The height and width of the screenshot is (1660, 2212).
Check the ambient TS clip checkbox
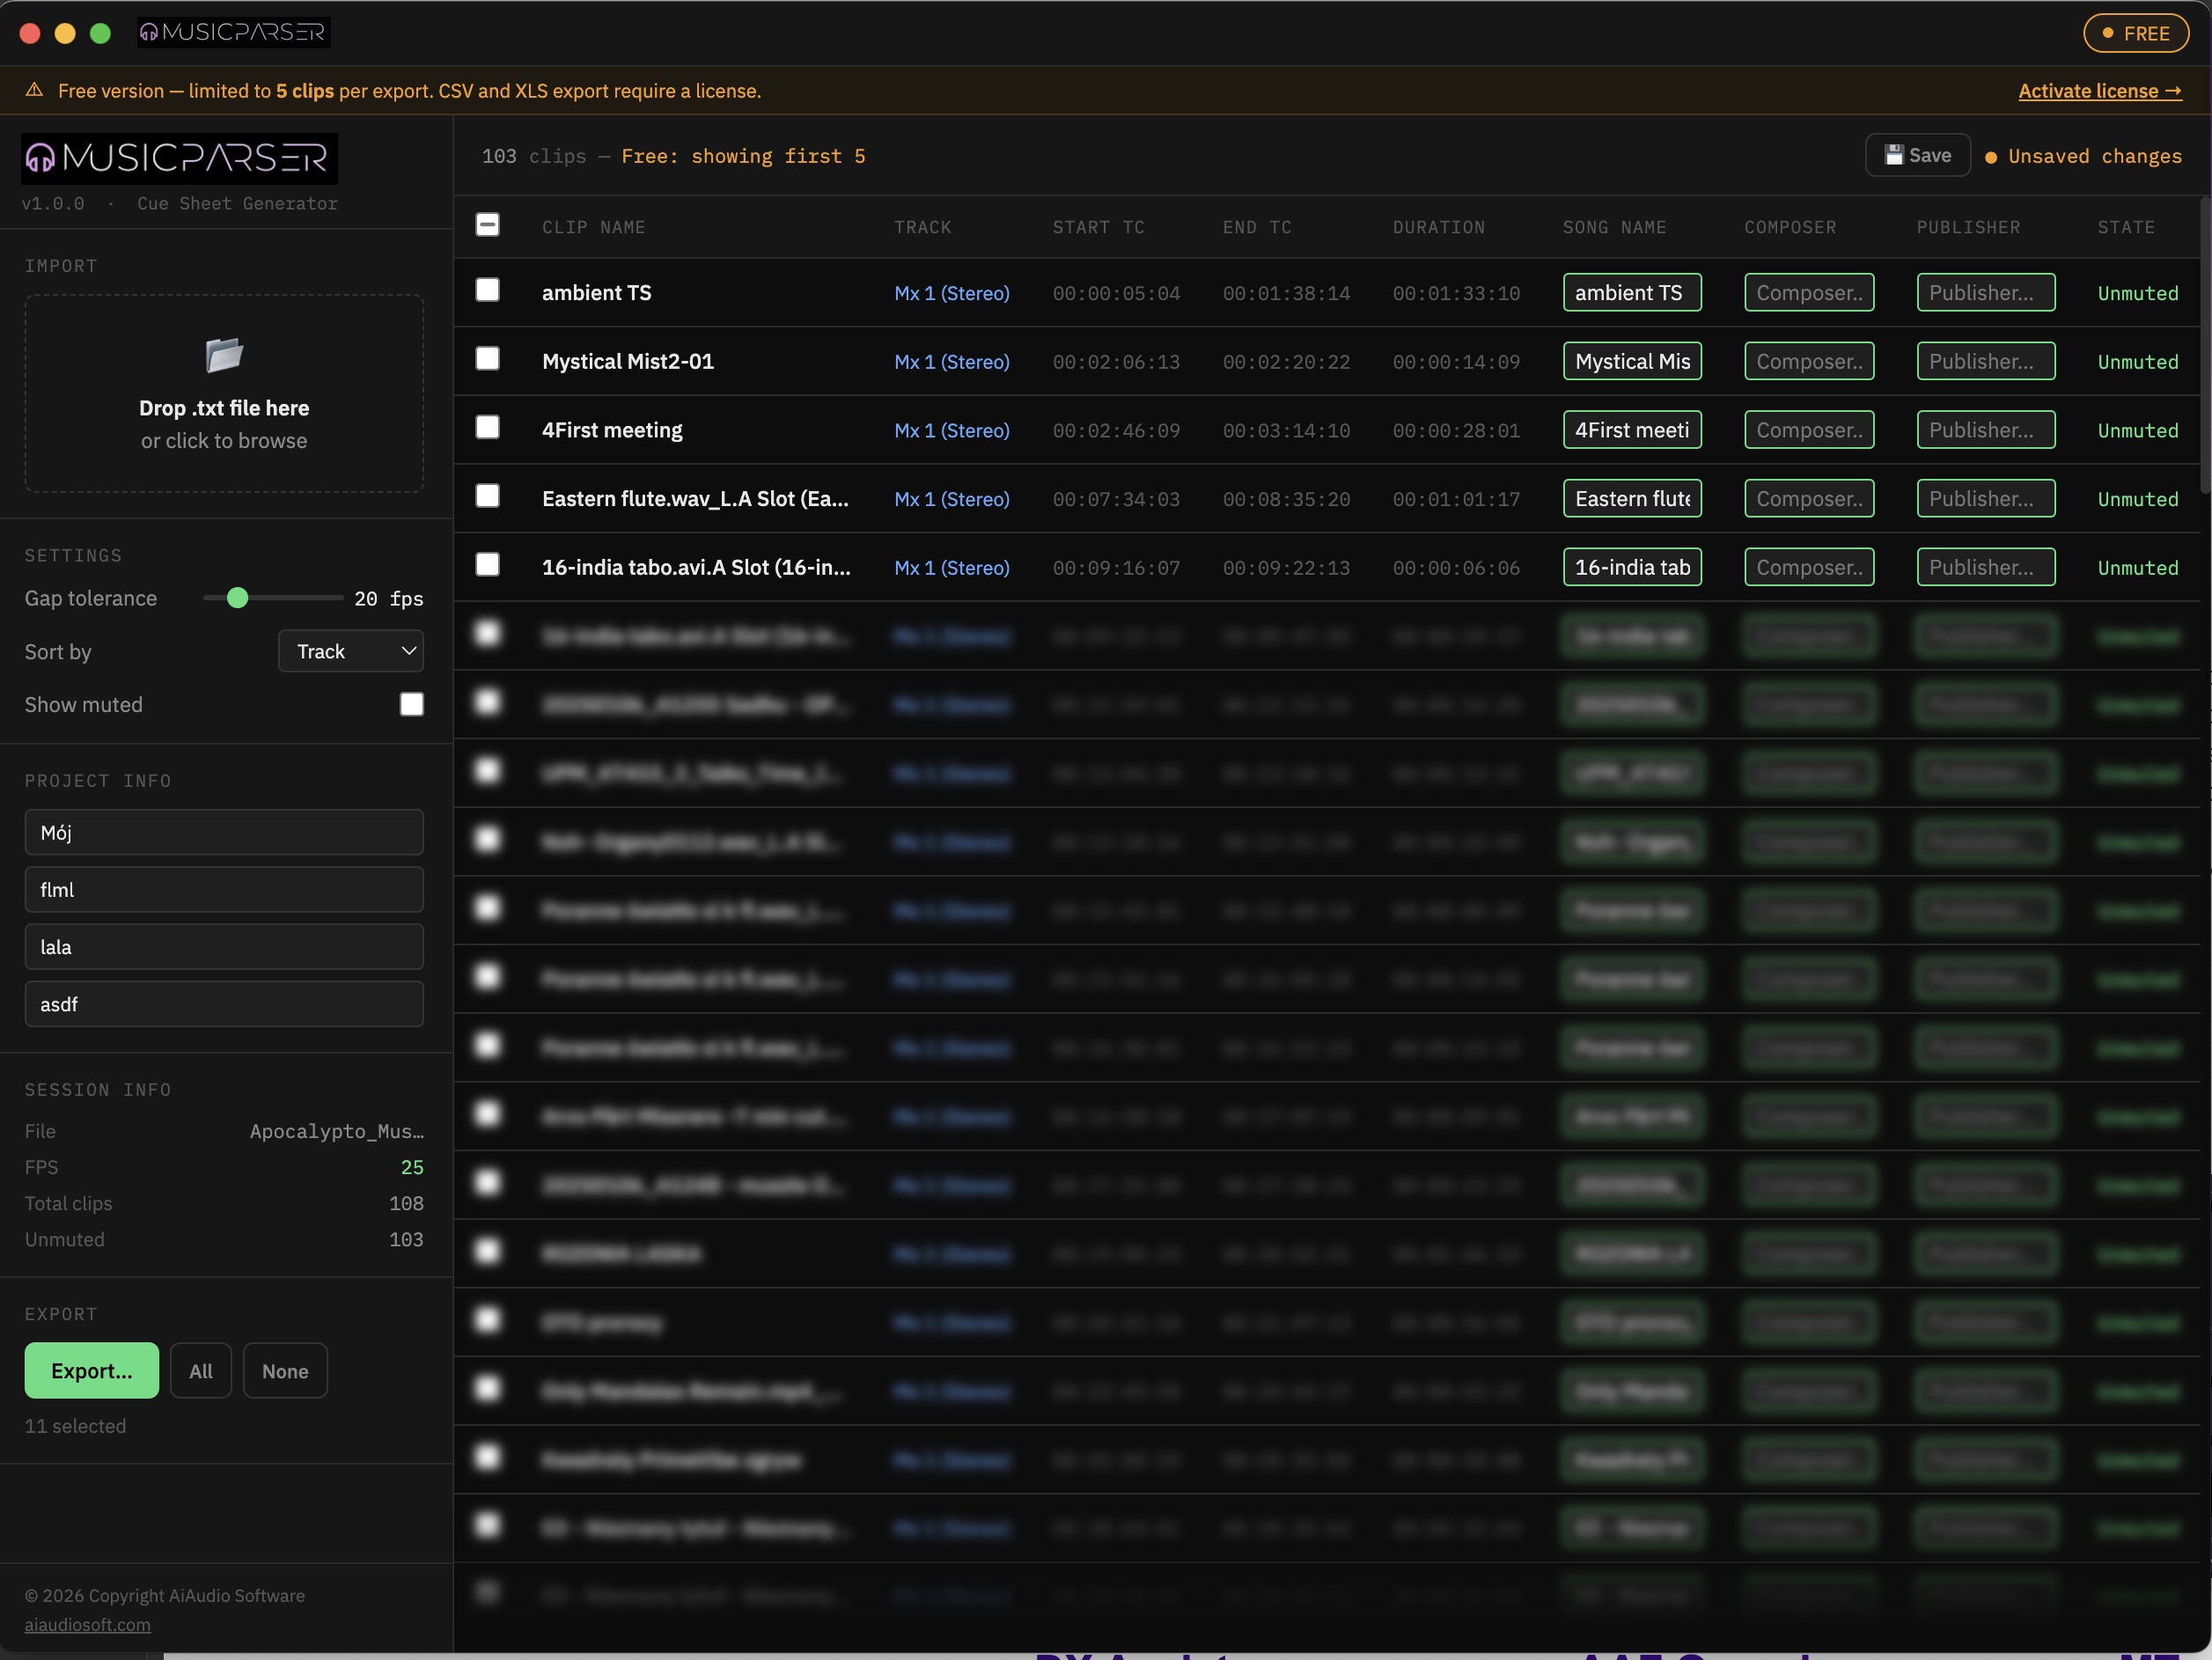click(487, 290)
